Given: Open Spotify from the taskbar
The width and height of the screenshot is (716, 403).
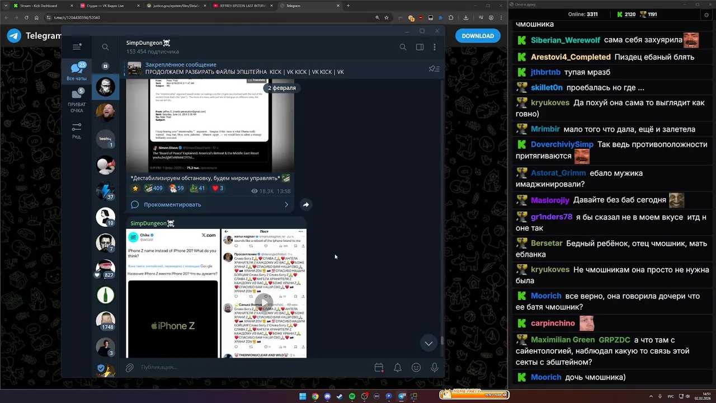Looking at the screenshot, I should tap(352, 396).
